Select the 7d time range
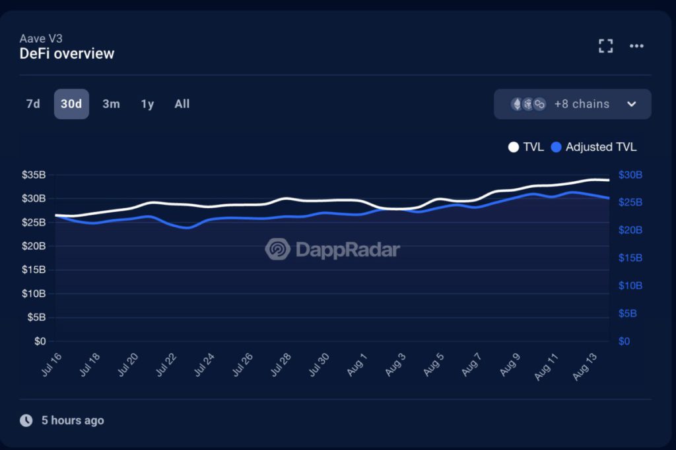Screen dimensions: 676x450 (x=33, y=103)
